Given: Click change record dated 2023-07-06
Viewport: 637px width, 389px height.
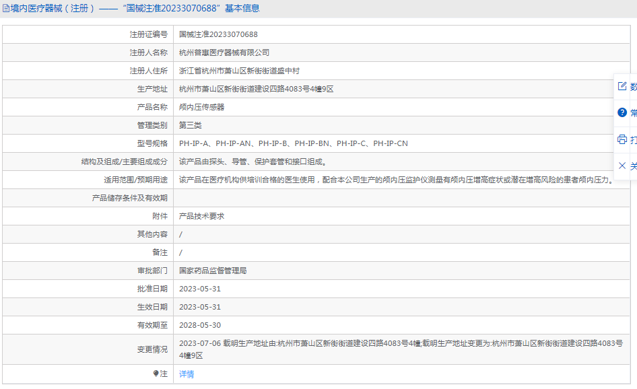Looking at the screenshot, I should point(401,349).
